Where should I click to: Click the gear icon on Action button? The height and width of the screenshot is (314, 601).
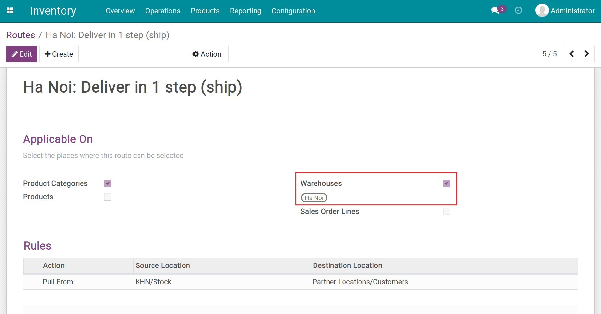pyautogui.click(x=196, y=54)
